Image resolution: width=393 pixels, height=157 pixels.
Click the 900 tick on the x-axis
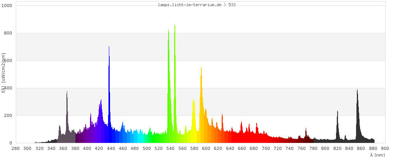point(385,148)
